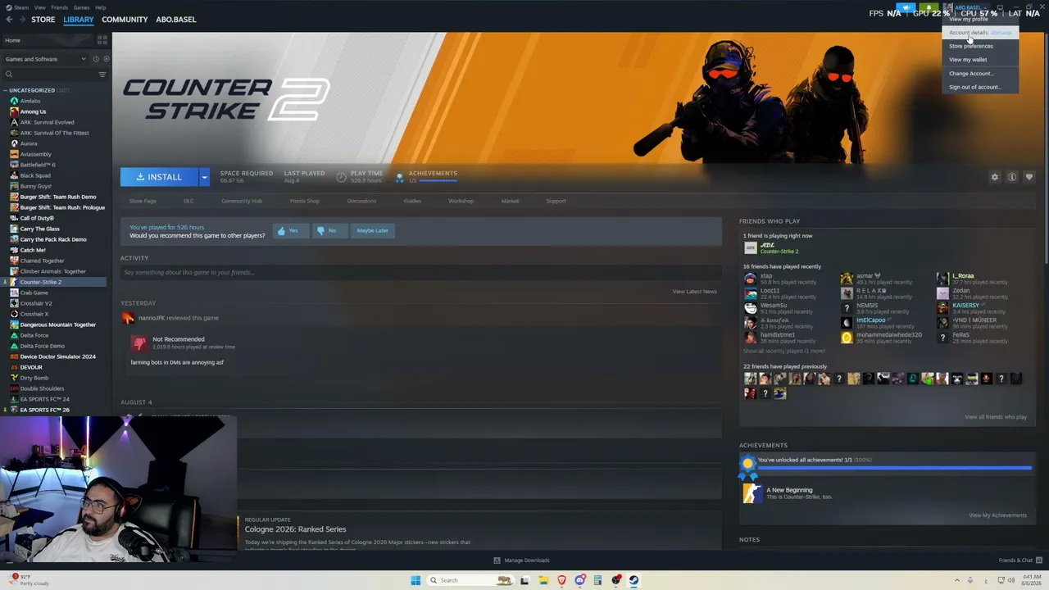Choose Sign out of account
The height and width of the screenshot is (590, 1049).
pyautogui.click(x=980, y=87)
